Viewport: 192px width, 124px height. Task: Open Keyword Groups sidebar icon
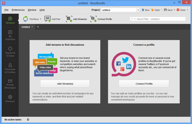(x=10, y=49)
